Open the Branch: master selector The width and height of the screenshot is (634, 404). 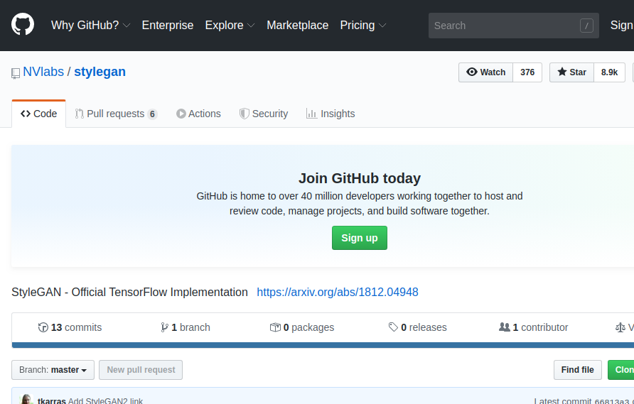(53, 370)
